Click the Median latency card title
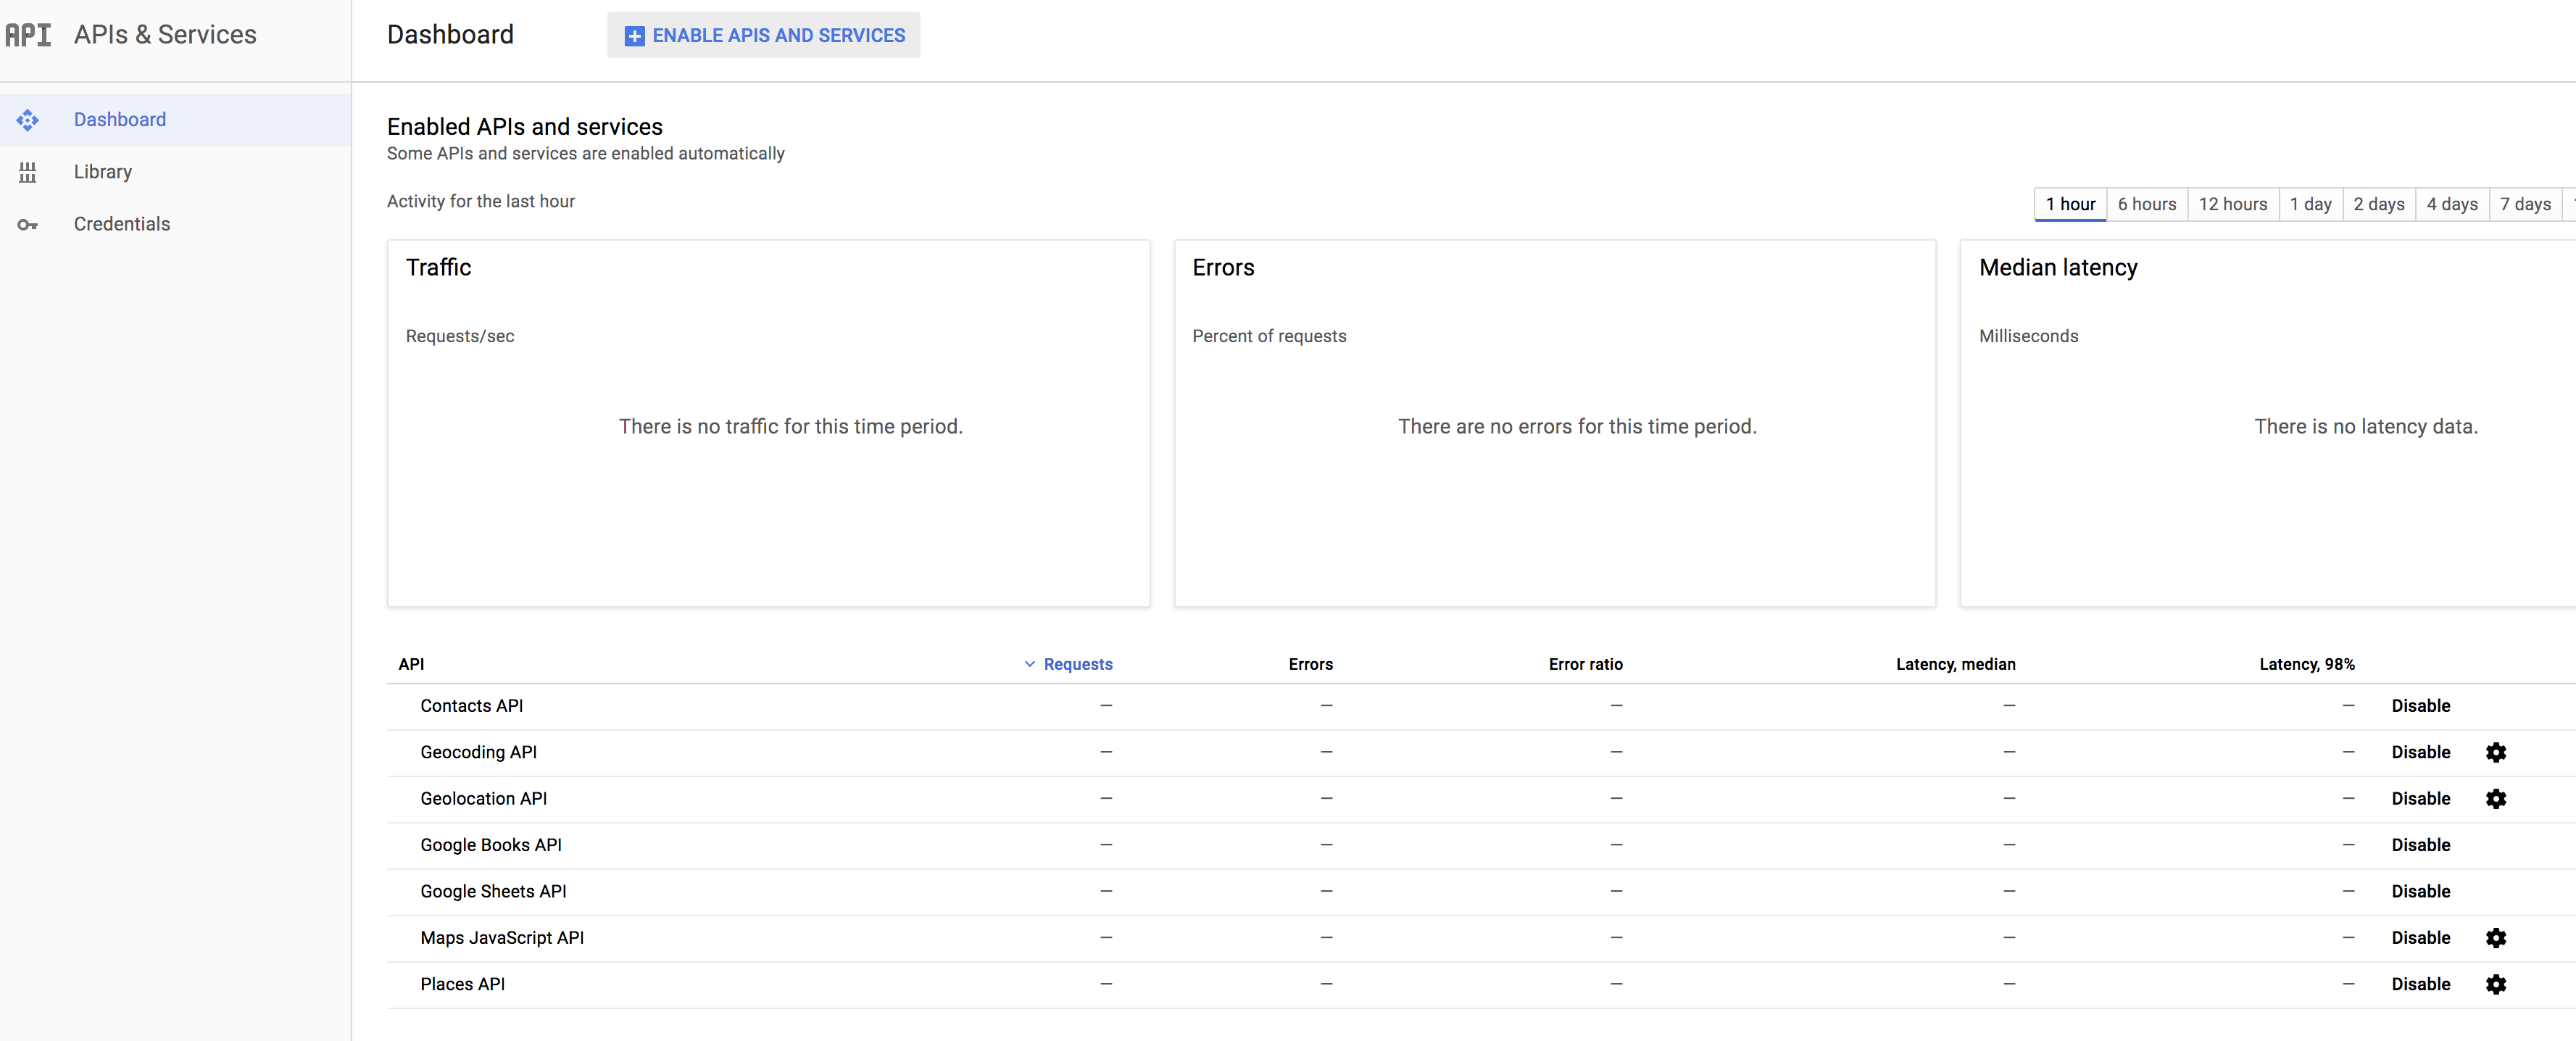The width and height of the screenshot is (2576, 1041). click(x=2058, y=268)
